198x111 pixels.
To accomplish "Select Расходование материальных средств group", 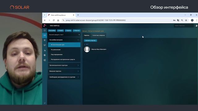I will click(64, 60).
